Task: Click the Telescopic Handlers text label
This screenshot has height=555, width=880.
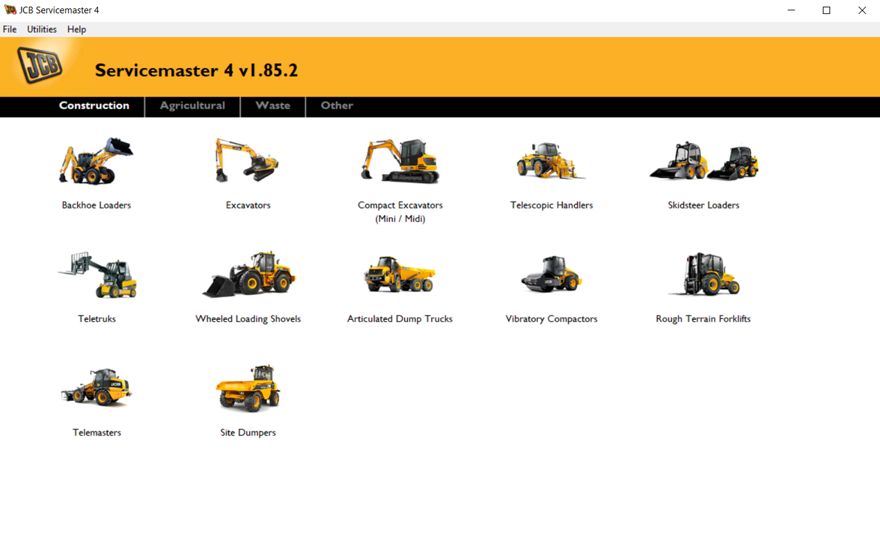Action: point(552,205)
